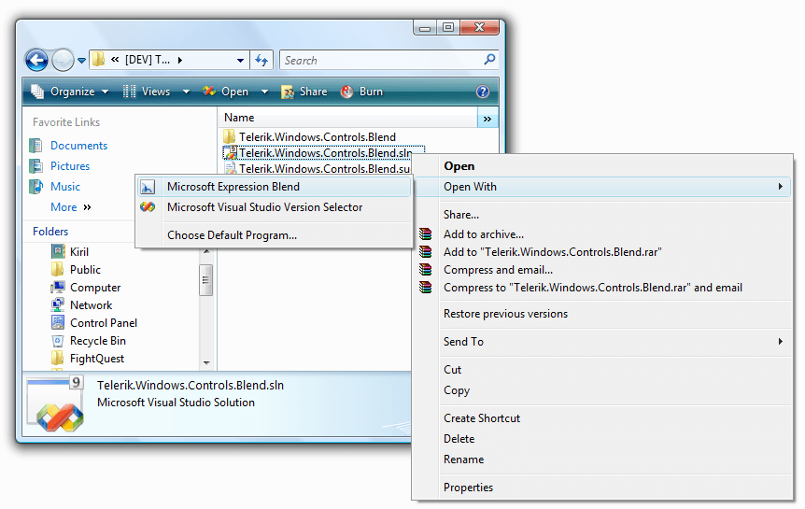Open Help via the question mark icon
This screenshot has height=509, width=805.
coord(483,92)
